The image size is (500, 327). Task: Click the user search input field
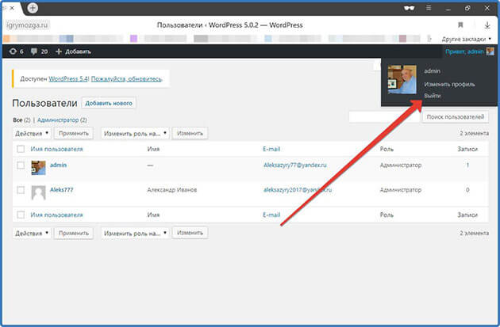click(384, 117)
